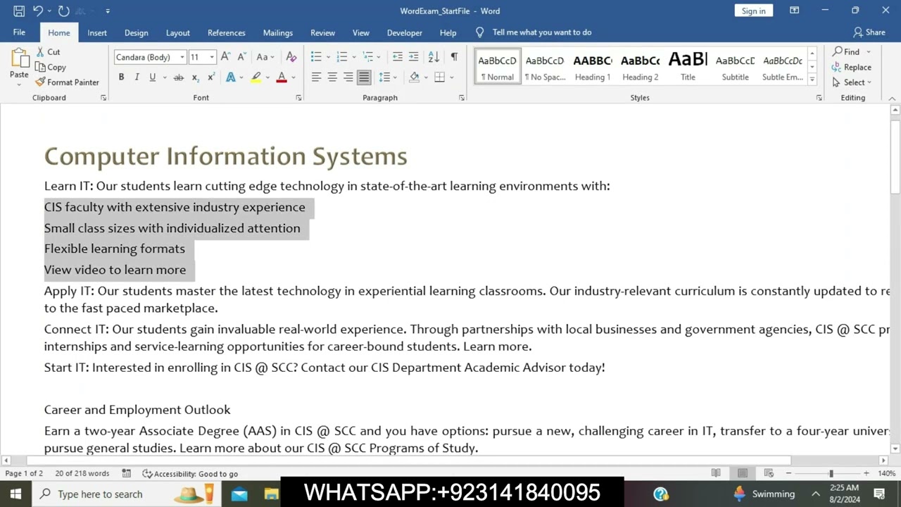901x507 pixels.
Task: Open Font dialog launcher
Action: [298, 98]
